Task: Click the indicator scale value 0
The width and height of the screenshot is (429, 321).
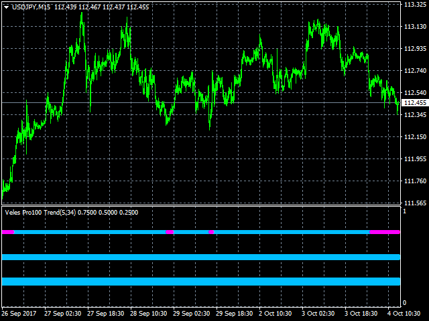Action: [x=404, y=303]
